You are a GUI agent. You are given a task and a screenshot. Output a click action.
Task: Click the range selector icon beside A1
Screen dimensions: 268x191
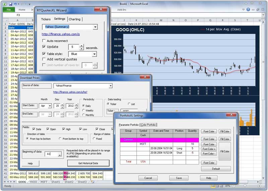tap(60, 154)
